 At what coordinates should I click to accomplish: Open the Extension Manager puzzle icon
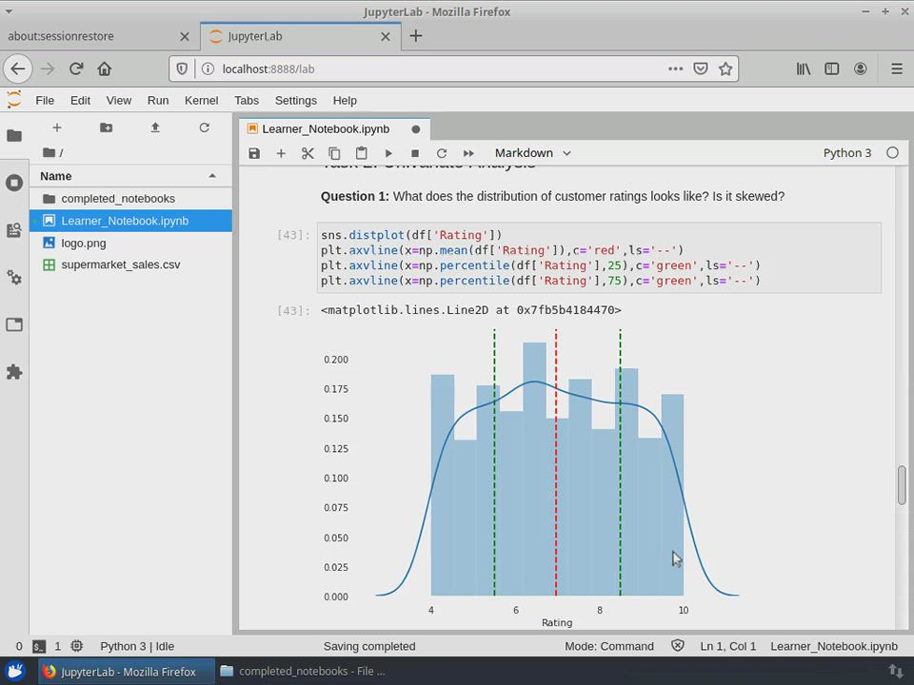[14, 372]
